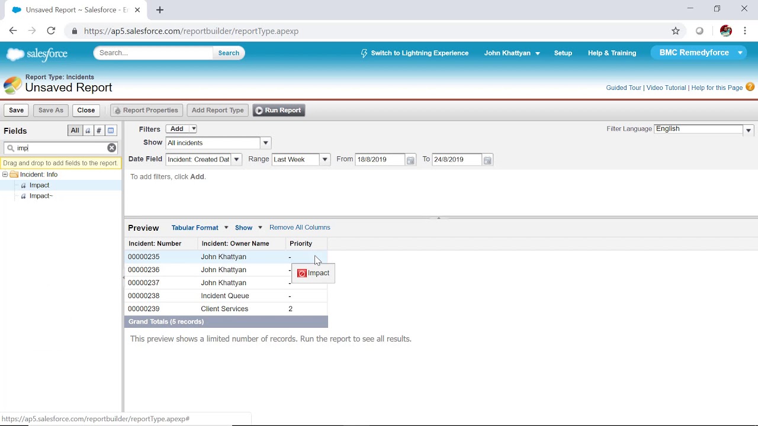
Task: Click the report pie chart icon
Action: (12, 85)
